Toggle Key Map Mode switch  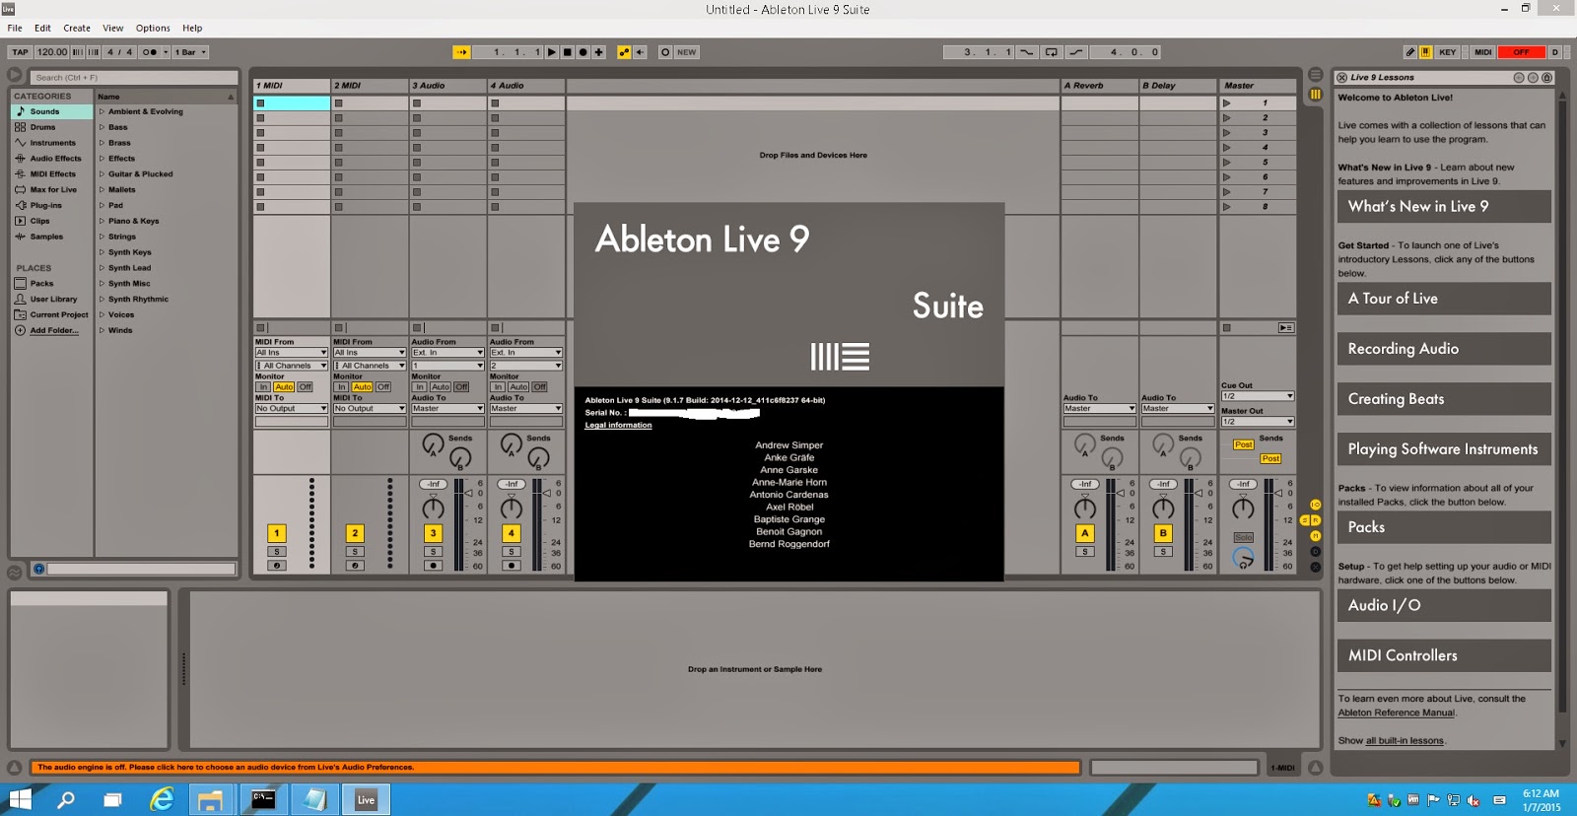1447,52
